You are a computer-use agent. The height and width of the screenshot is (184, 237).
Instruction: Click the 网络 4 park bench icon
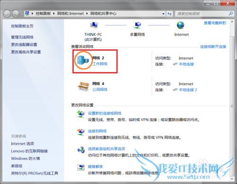tap(83, 86)
